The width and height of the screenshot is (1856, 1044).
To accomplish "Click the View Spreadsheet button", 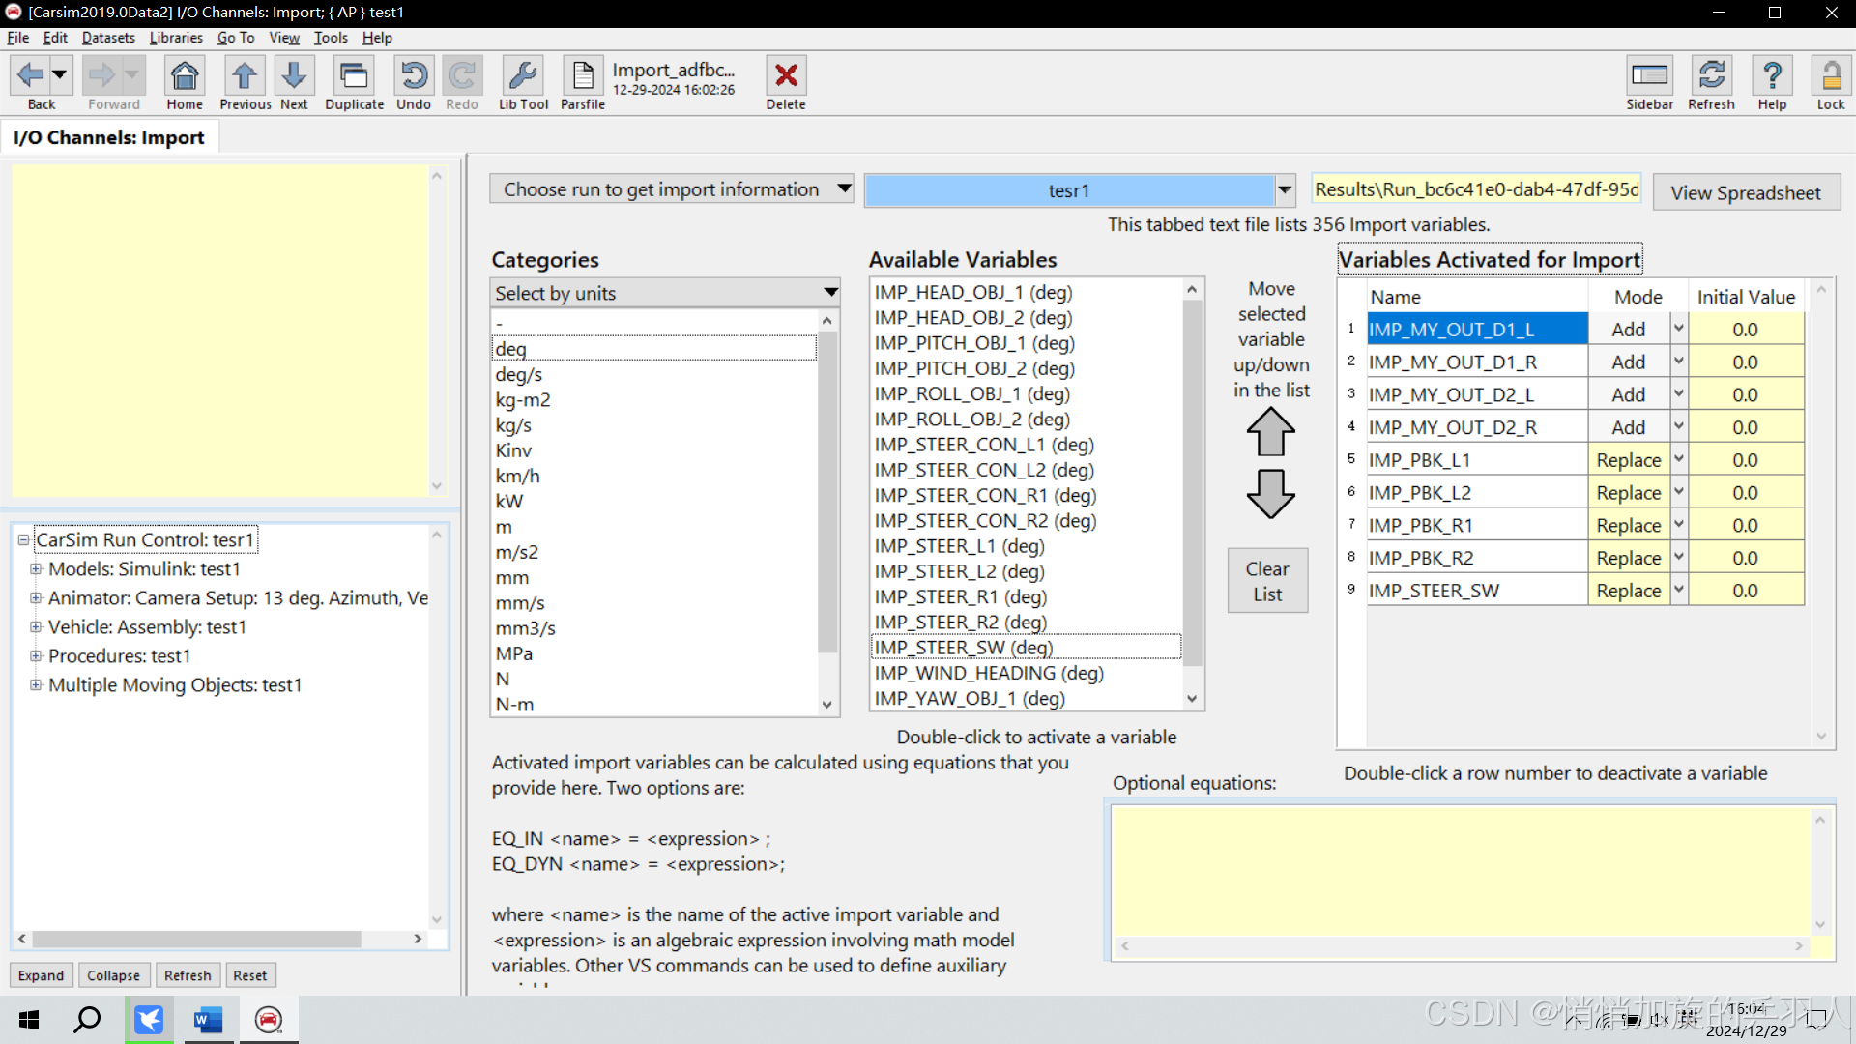I will tap(1746, 192).
